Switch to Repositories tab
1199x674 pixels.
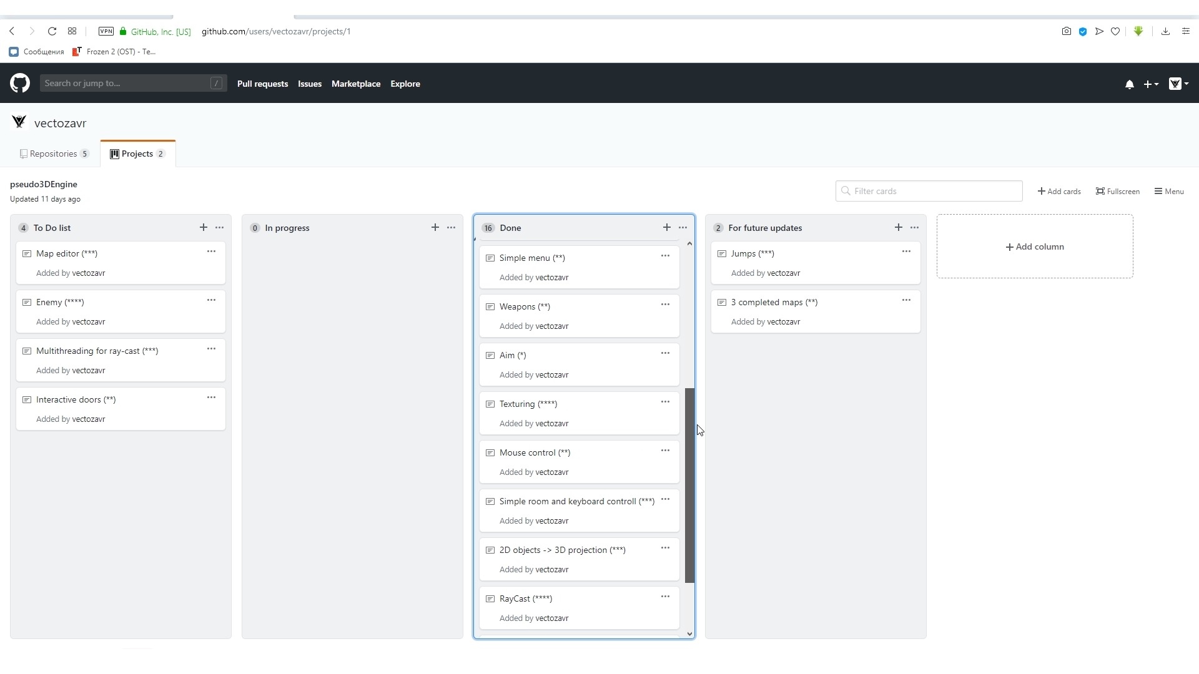coord(54,154)
